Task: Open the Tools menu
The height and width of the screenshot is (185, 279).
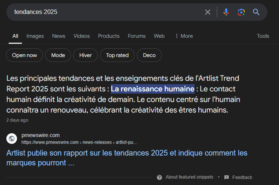Action: click(x=263, y=36)
